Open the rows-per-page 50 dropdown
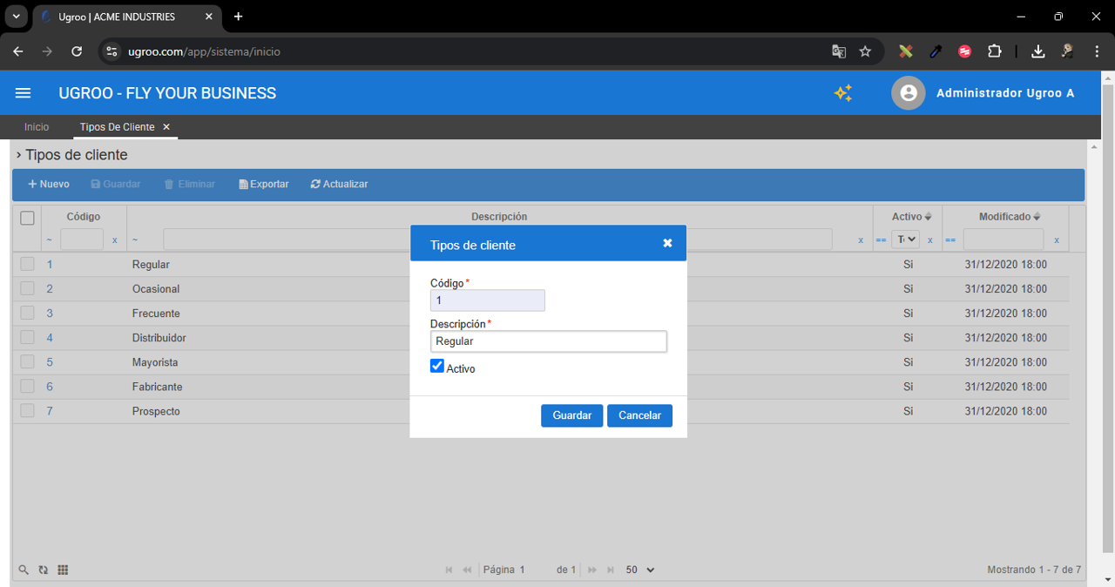Screen dimensions: 1115x587 pyautogui.click(x=640, y=570)
